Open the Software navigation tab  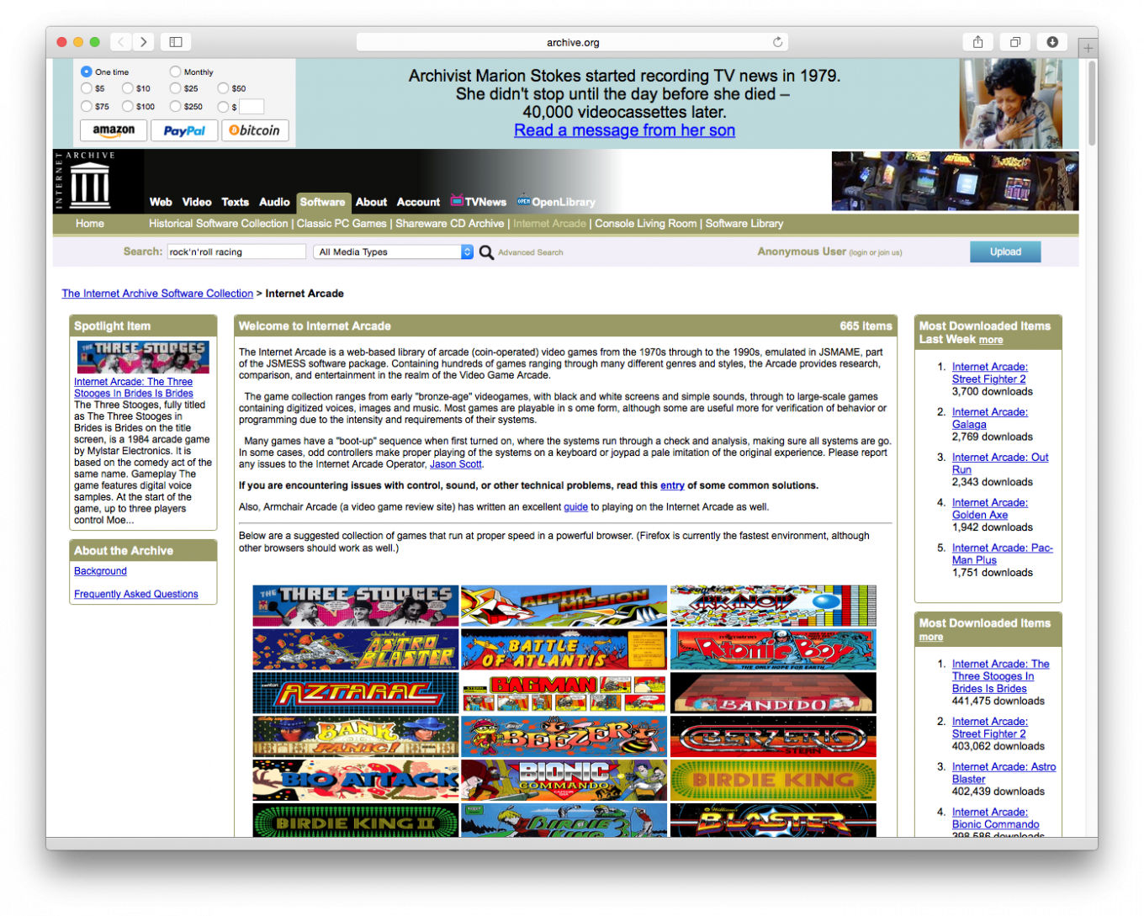pyautogui.click(x=322, y=202)
